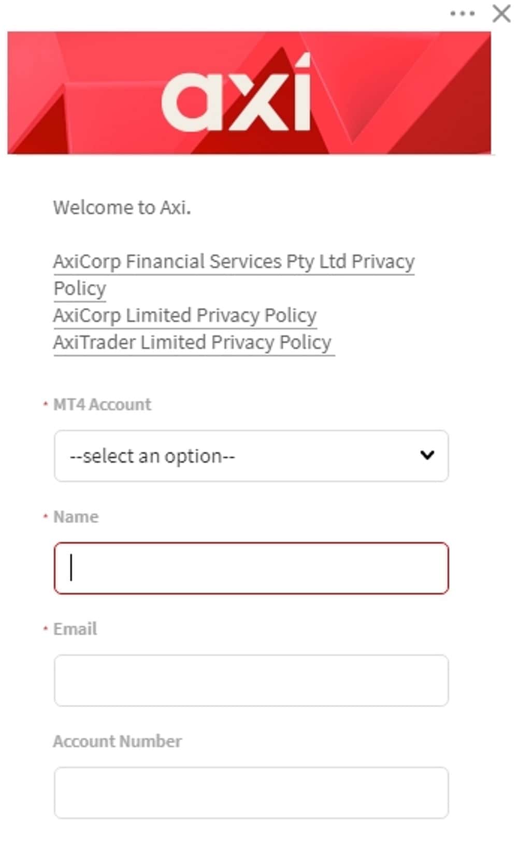Image resolution: width=518 pixels, height=852 pixels.
Task: Click the Name field label
Action: point(76,517)
